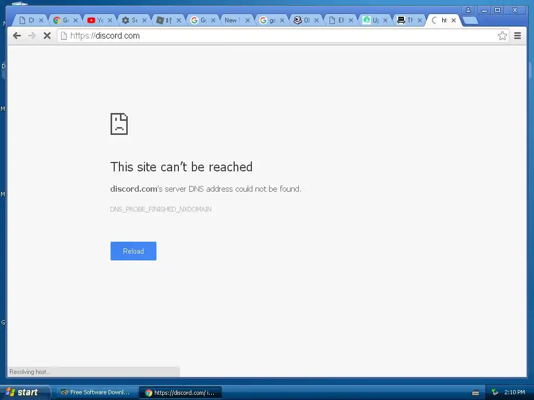534x400 pixels.
Task: Click the 'This site can't be reached' heading
Action: click(181, 167)
